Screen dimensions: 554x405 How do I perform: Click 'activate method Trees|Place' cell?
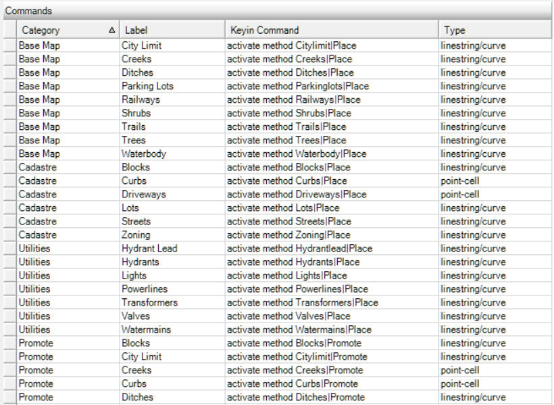(x=332, y=140)
